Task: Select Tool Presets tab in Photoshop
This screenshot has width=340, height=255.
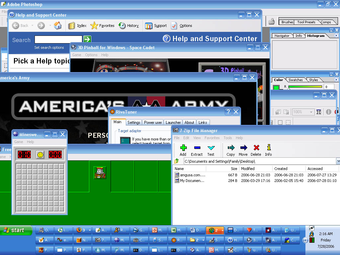Action: 306,22
